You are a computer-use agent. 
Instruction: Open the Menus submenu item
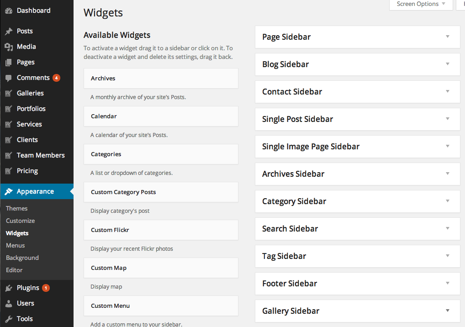pyautogui.click(x=16, y=245)
